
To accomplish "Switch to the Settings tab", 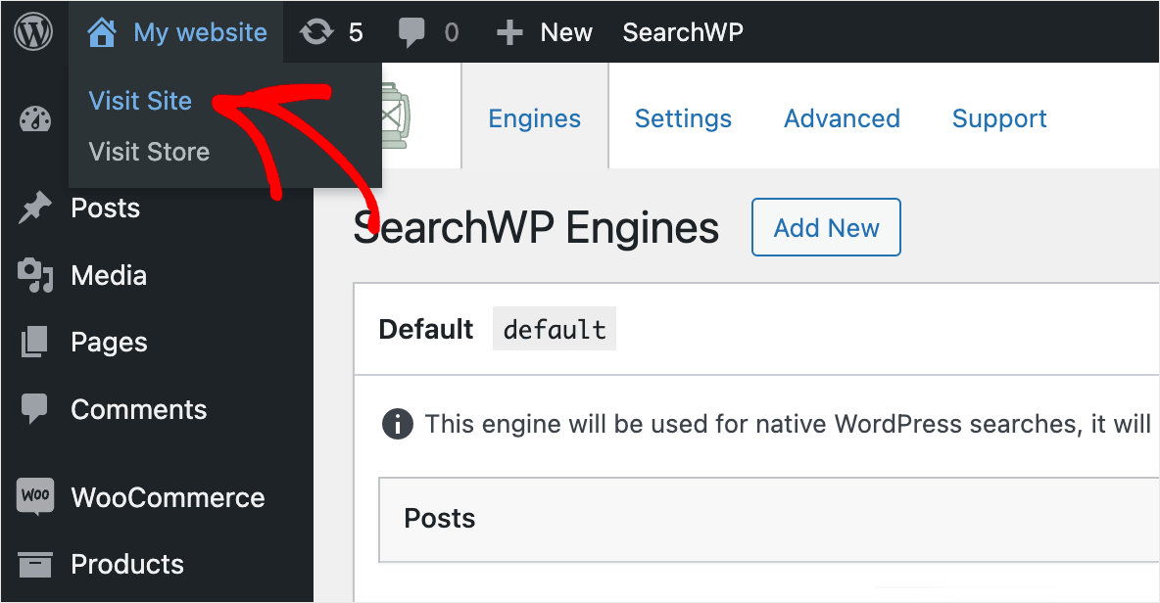I will [683, 118].
